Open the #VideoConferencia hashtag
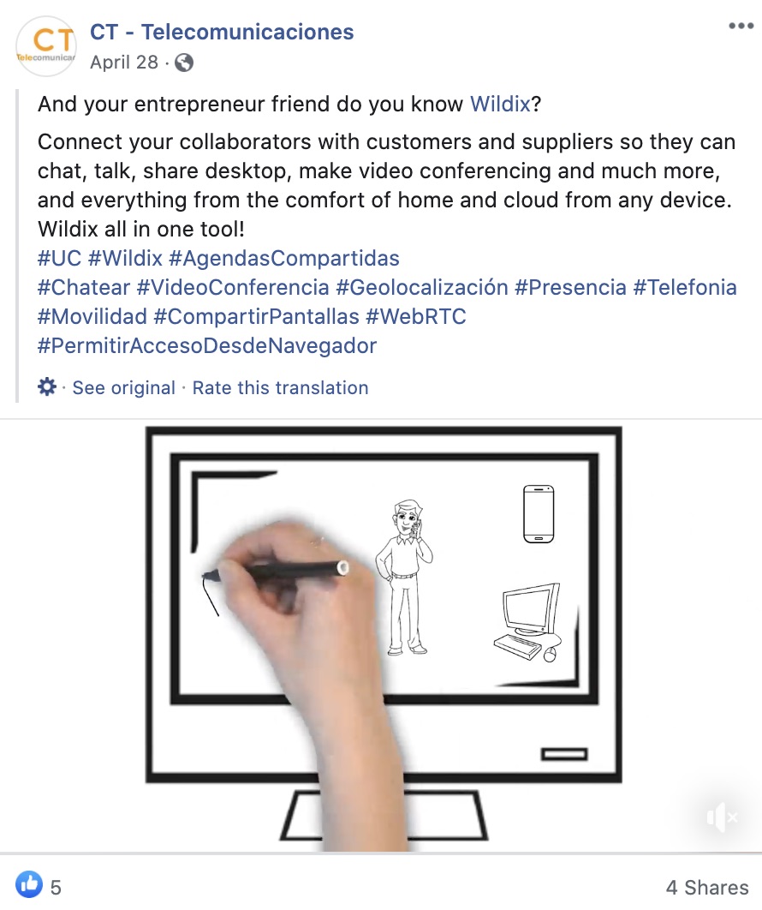This screenshot has height=910, width=762. (x=233, y=287)
